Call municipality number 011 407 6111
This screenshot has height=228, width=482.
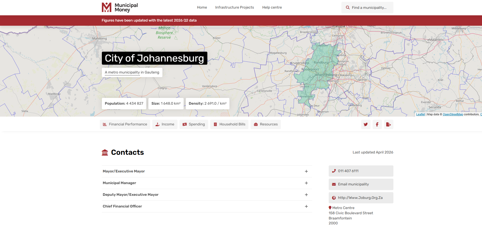361,171
